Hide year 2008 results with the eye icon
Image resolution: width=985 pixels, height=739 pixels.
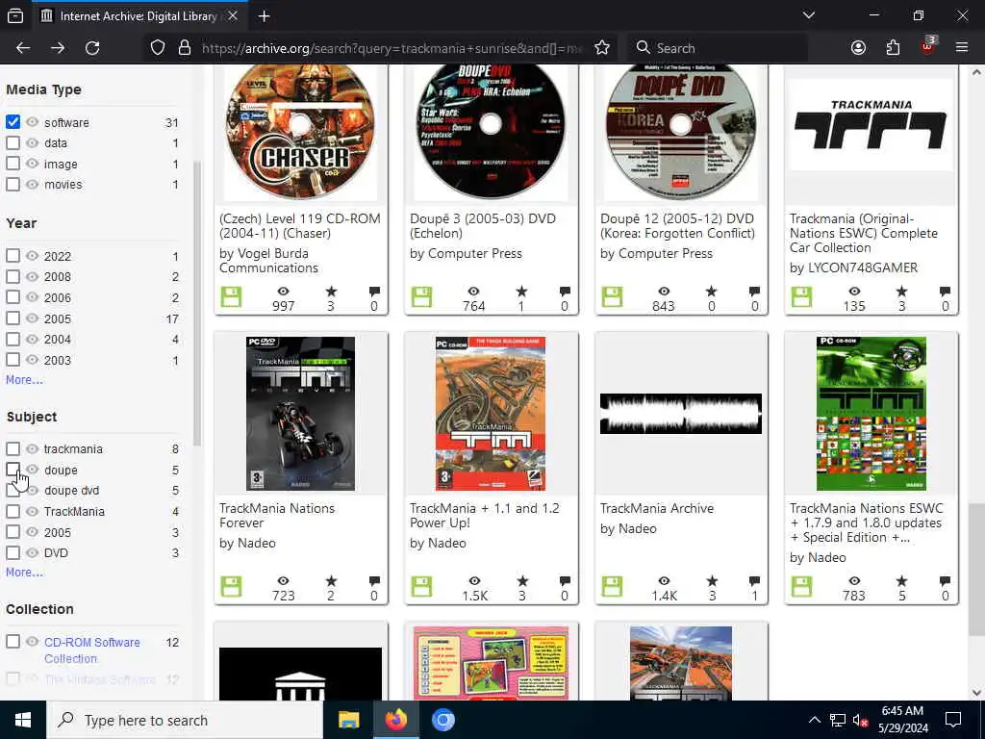click(32, 276)
